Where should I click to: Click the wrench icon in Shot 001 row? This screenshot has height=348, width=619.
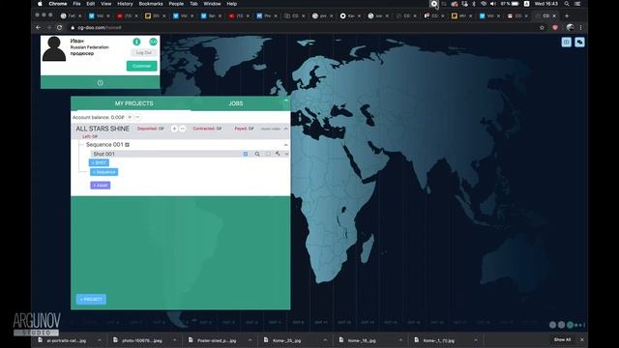(278, 154)
